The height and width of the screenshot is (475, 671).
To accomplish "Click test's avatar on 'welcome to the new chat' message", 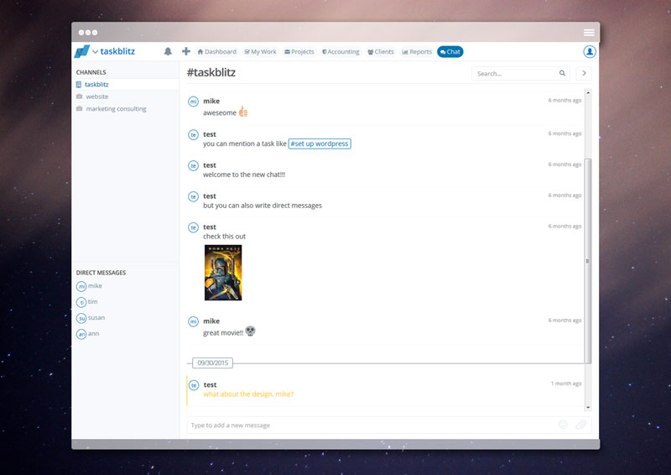I will pos(194,166).
